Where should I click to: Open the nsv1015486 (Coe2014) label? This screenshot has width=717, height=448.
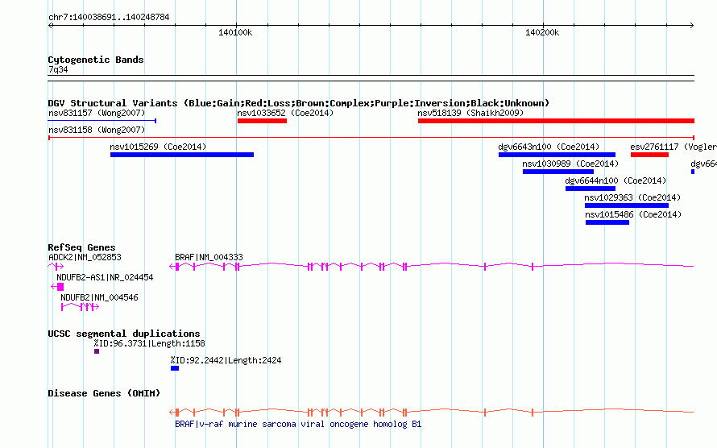(633, 214)
